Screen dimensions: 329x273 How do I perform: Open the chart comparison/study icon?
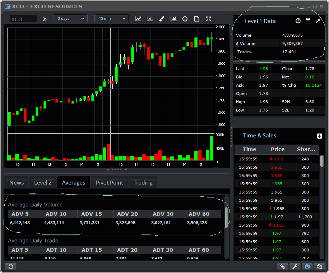click(x=150, y=19)
